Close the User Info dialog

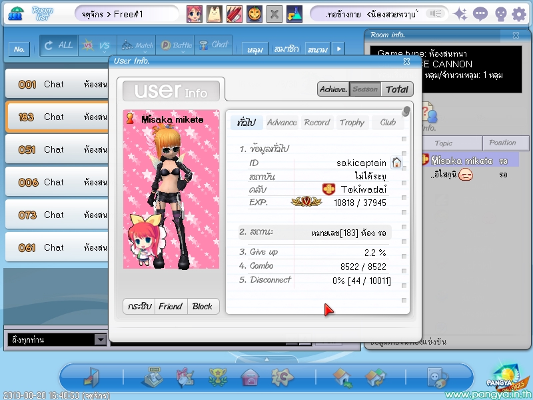(x=406, y=61)
